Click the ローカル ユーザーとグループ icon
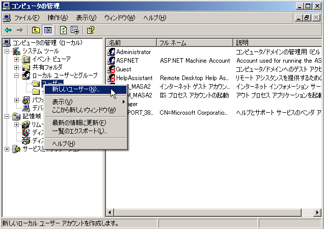The width and height of the screenshot is (324, 229). click(x=26, y=75)
